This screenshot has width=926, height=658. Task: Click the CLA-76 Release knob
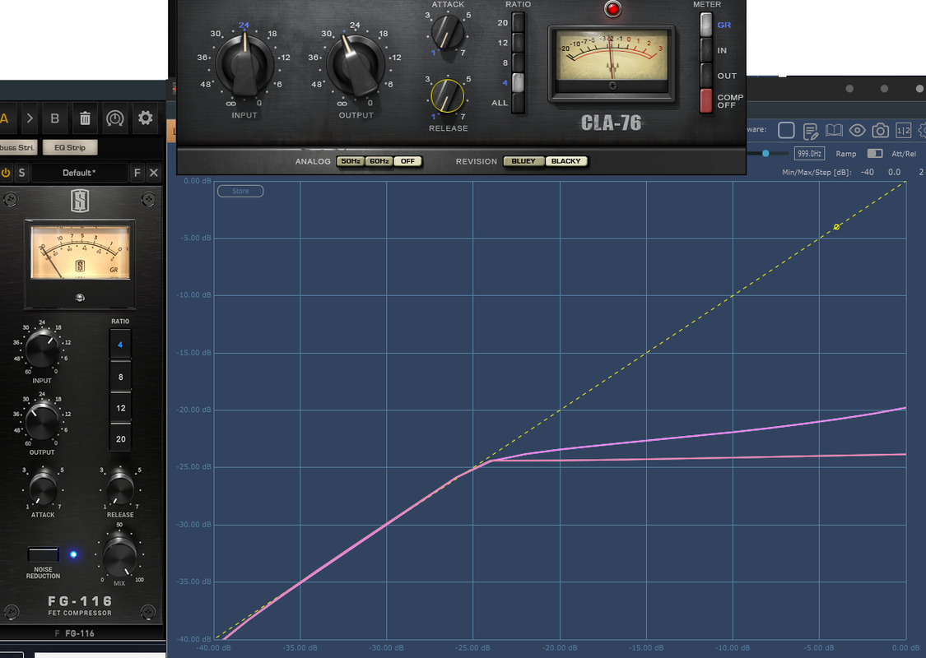click(x=448, y=95)
